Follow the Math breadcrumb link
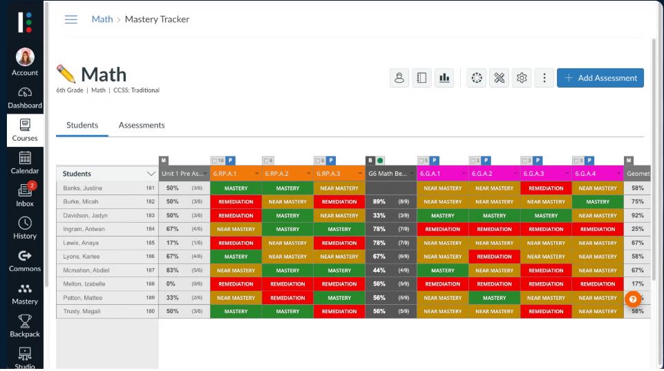Screen dimensions: 664x371 [102, 19]
